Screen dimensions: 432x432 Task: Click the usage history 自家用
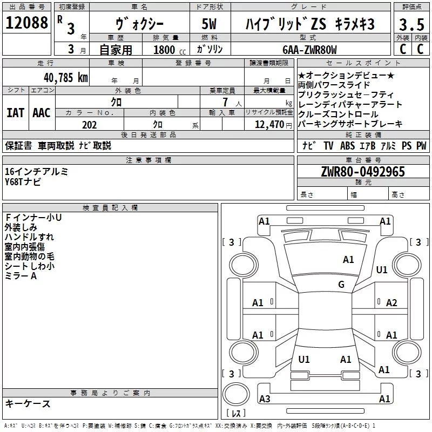(x=116, y=50)
